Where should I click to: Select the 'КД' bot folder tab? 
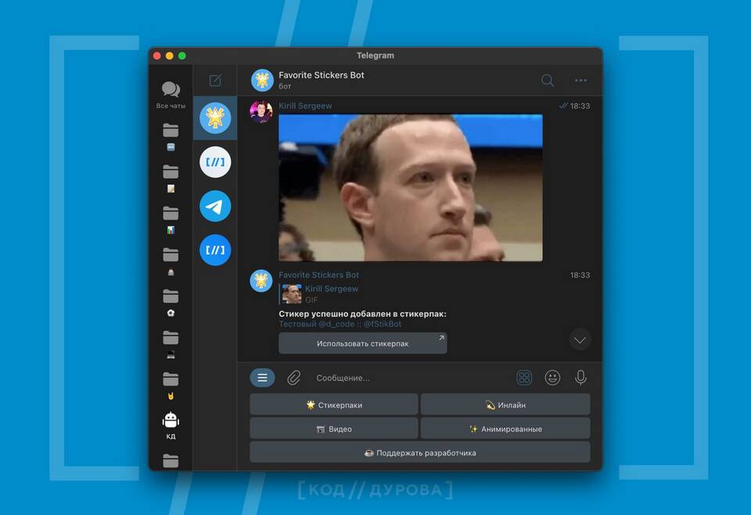[171, 426]
